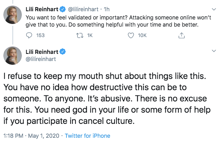Image resolution: width=222 pixels, height=143 pixels.
Task: Open the tweet about feeling validated
Action: tap(118, 21)
